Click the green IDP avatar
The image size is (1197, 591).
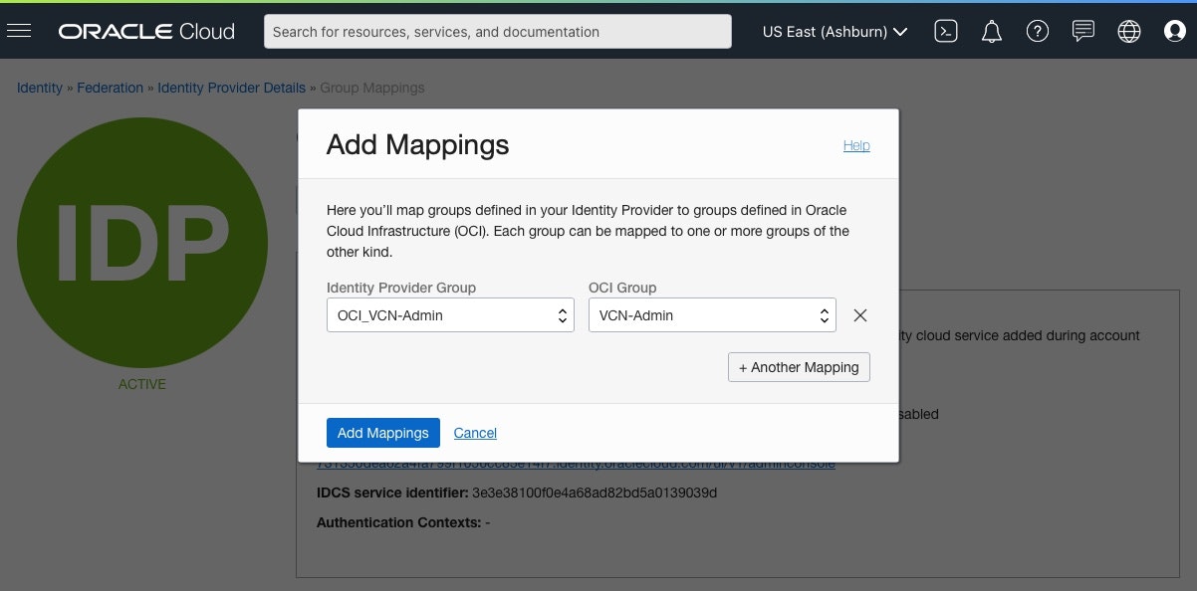(x=142, y=243)
